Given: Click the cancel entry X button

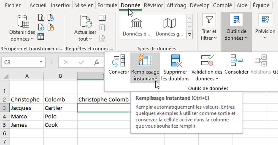Looking at the screenshot, I should pyautogui.click(x=66, y=62).
